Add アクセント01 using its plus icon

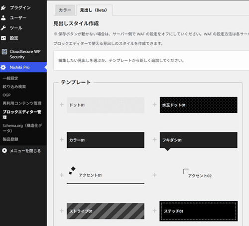(62, 175)
